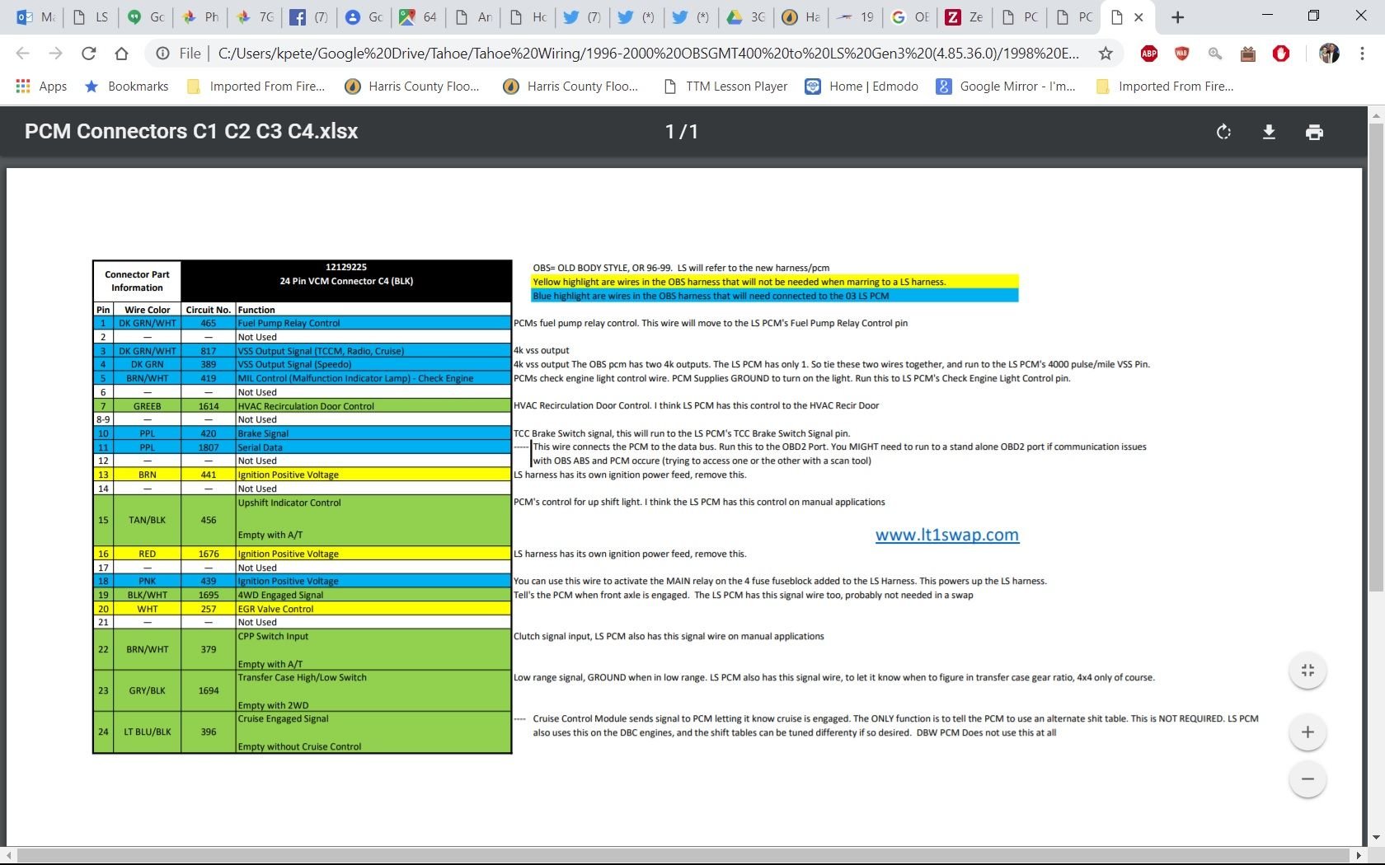Open a new browser tab

coord(1177,16)
